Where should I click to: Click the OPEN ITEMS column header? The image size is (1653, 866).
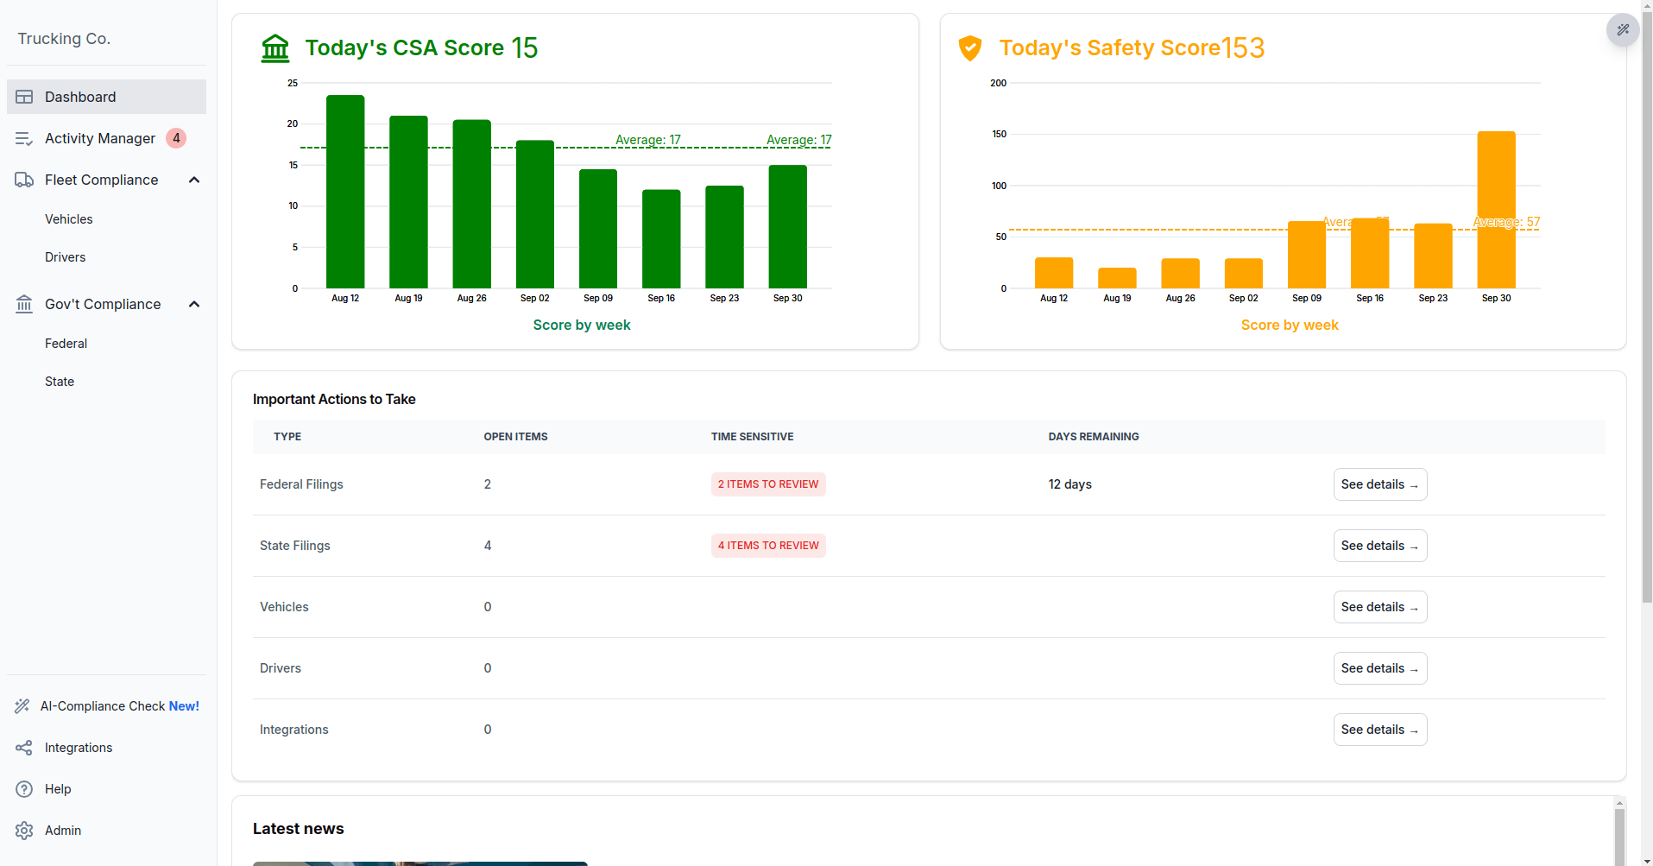click(x=515, y=437)
